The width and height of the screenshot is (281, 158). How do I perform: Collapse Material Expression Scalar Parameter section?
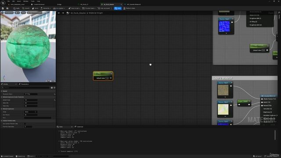(2, 97)
